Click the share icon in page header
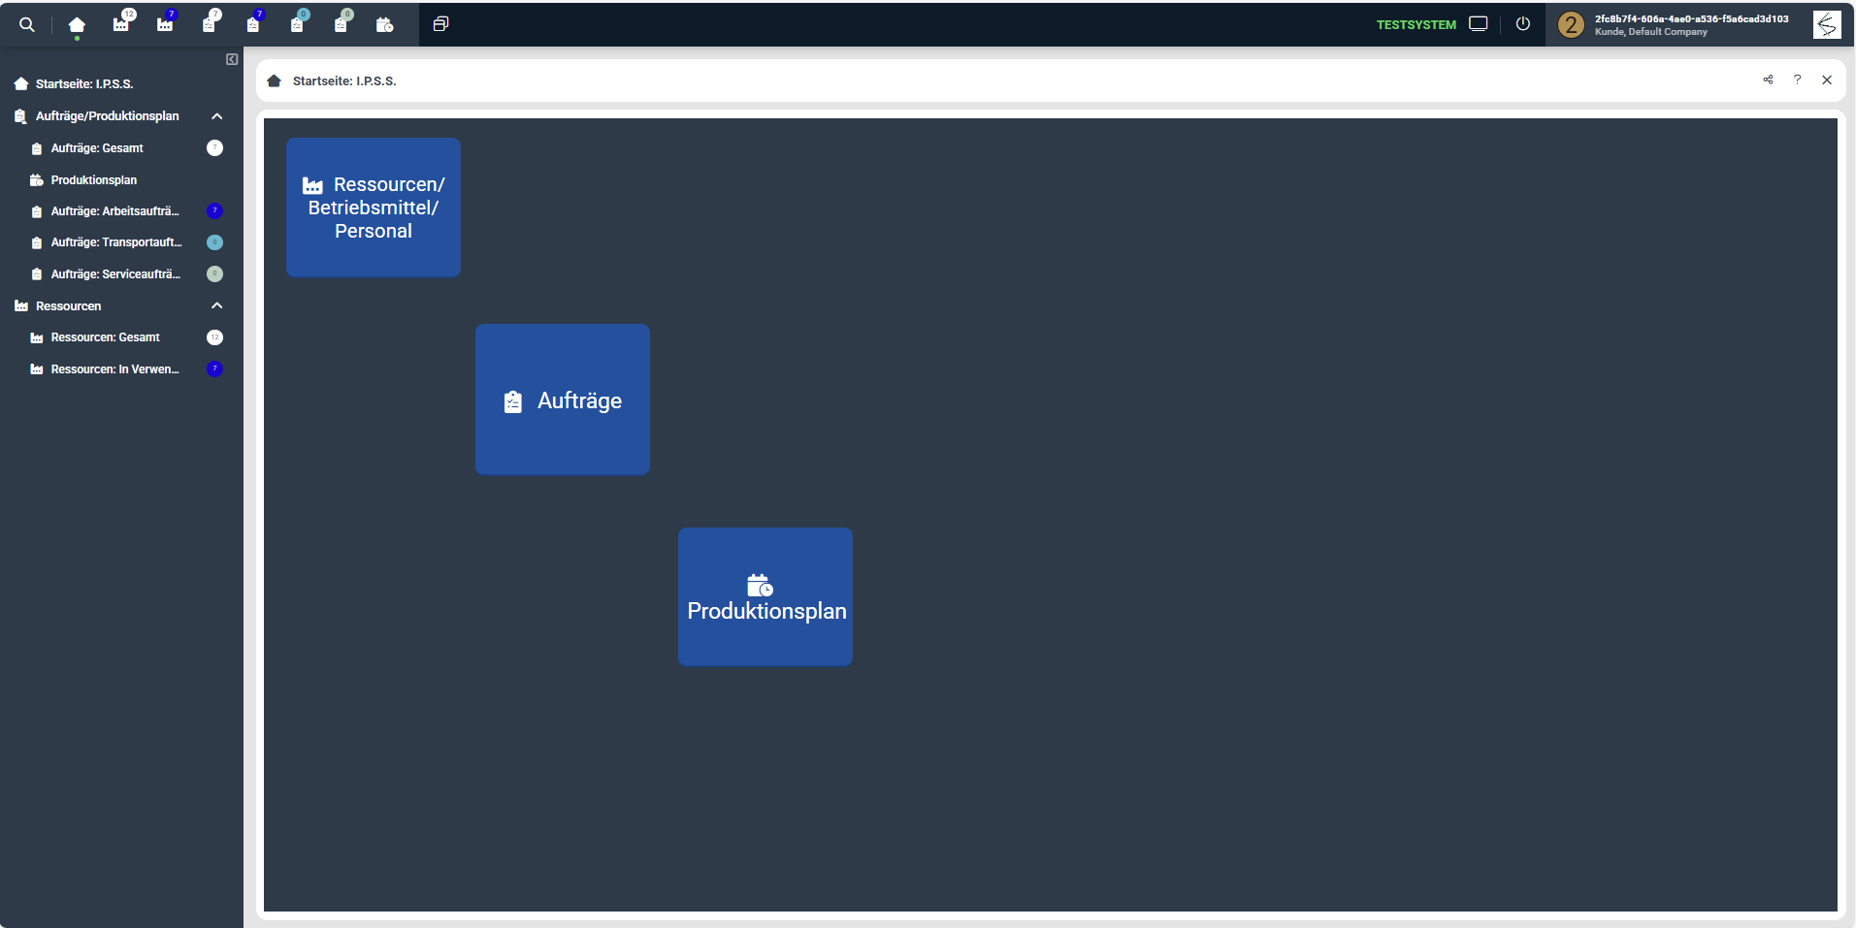The image size is (1856, 928). [x=1768, y=80]
